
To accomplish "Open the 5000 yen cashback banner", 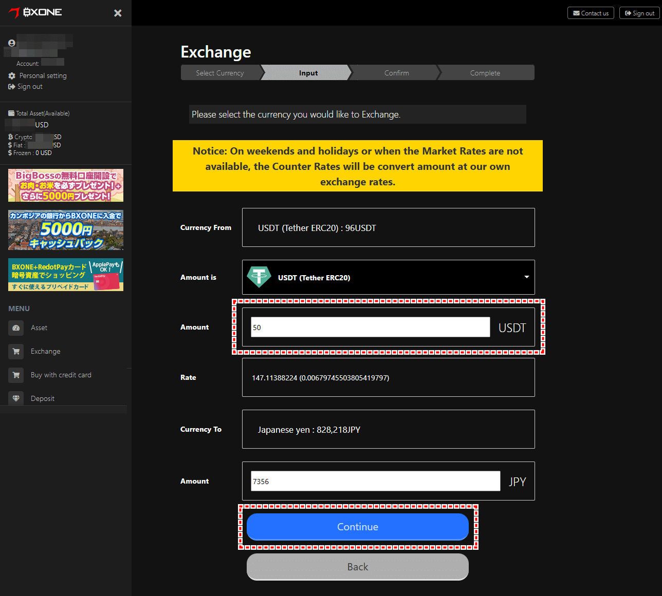I will coord(66,230).
